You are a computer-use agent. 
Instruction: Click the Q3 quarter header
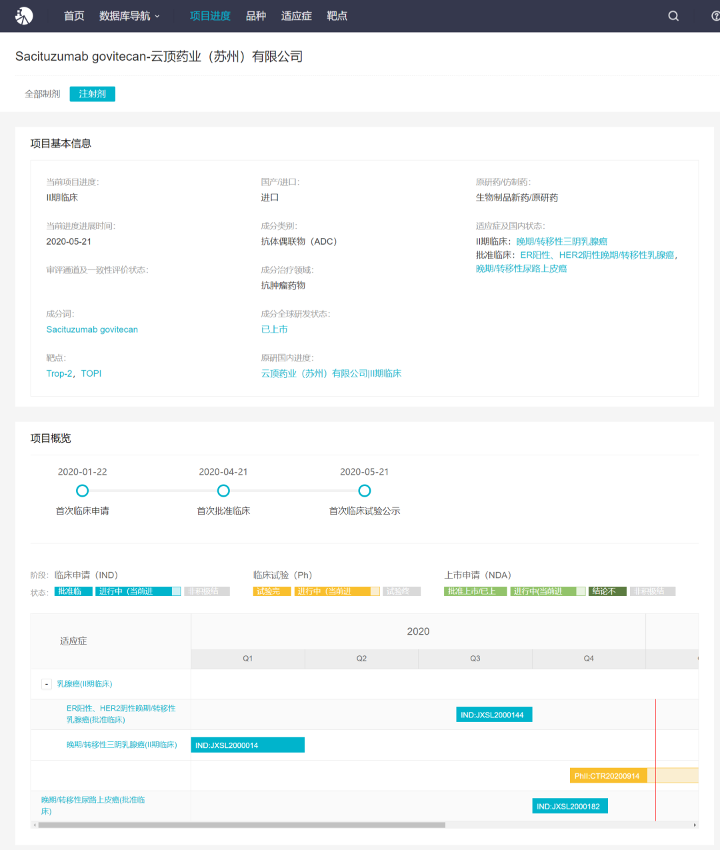click(475, 659)
